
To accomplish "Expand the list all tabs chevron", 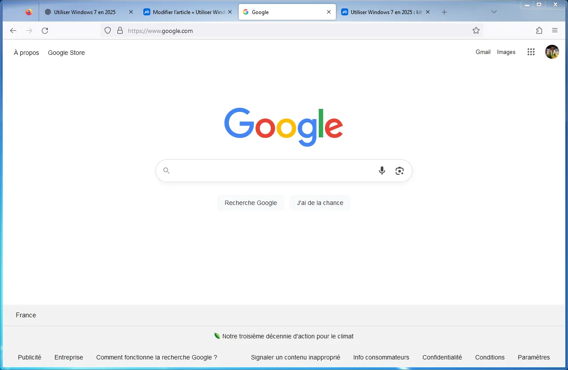I will [494, 12].
